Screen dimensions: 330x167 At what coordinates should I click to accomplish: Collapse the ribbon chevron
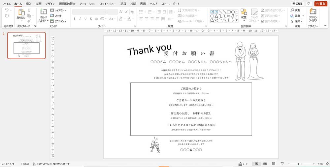pyautogui.click(x=325, y=26)
